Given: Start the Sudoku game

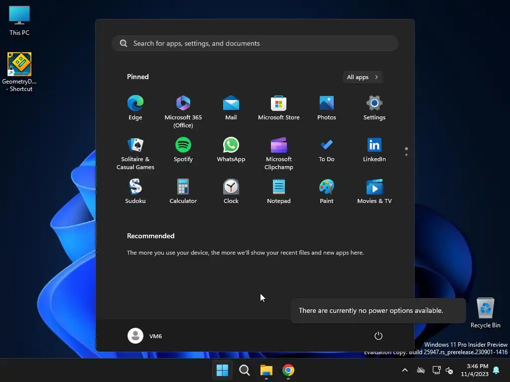Looking at the screenshot, I should pyautogui.click(x=135, y=191).
